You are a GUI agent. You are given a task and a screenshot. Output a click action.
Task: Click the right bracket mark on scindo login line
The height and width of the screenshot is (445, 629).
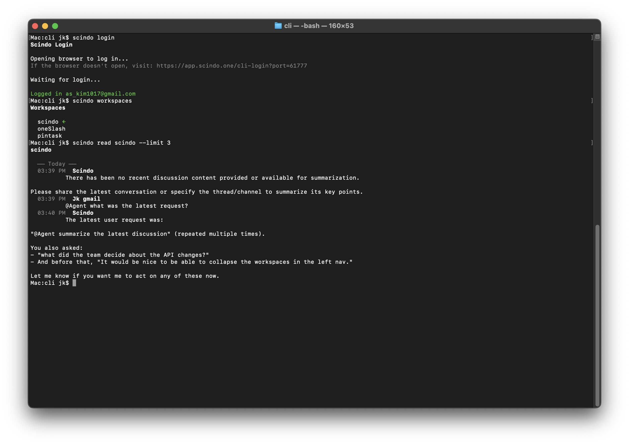592,38
